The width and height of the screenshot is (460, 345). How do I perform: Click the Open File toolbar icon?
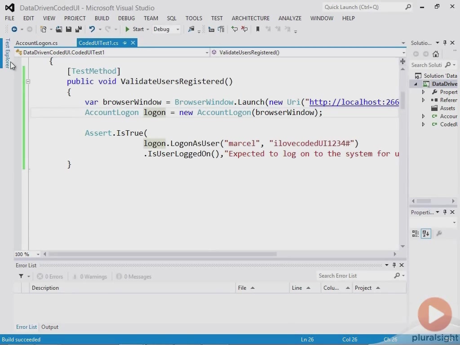(x=59, y=29)
